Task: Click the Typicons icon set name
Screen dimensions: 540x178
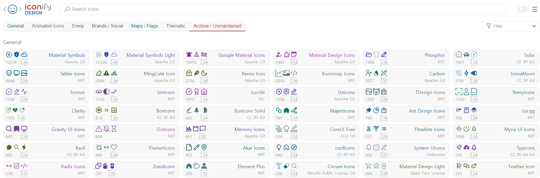Action: coord(525,148)
